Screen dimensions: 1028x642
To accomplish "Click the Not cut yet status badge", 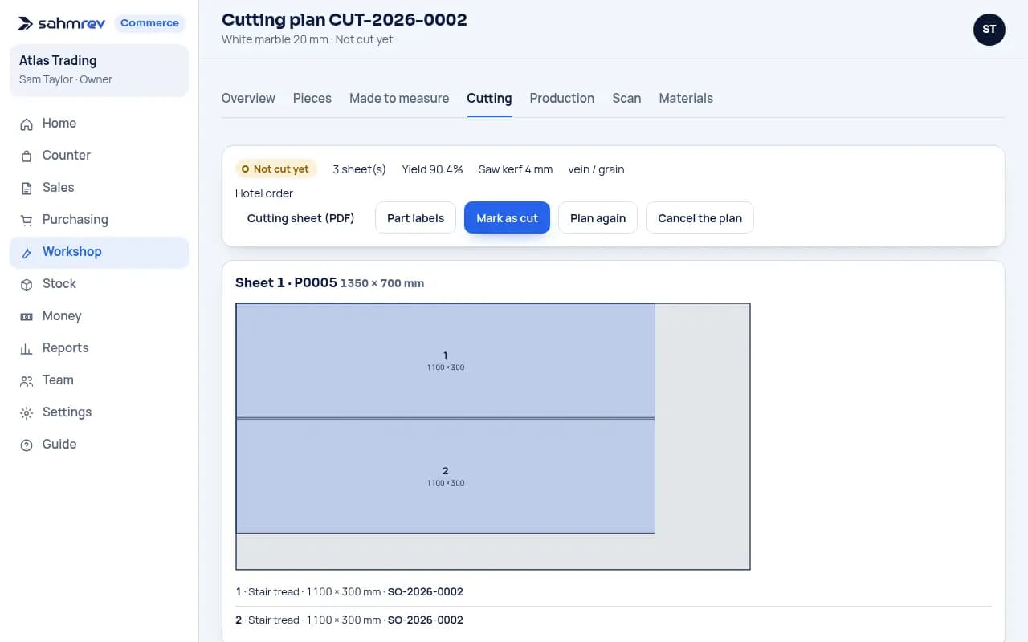I will coord(275,169).
